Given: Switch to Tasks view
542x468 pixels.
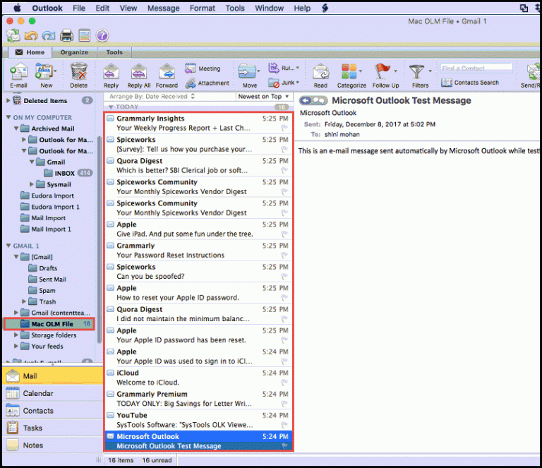Looking at the screenshot, I should [x=52, y=428].
